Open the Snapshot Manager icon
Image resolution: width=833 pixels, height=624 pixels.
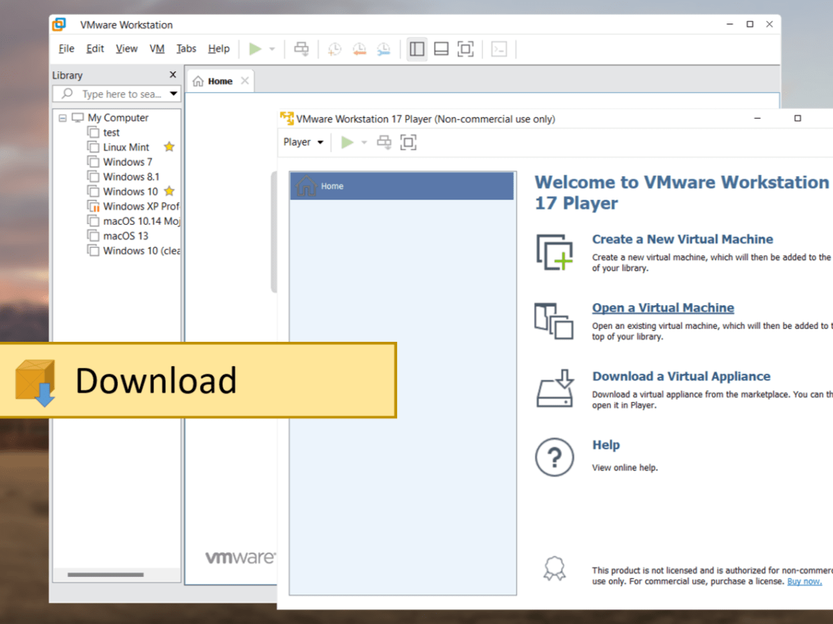tap(383, 49)
